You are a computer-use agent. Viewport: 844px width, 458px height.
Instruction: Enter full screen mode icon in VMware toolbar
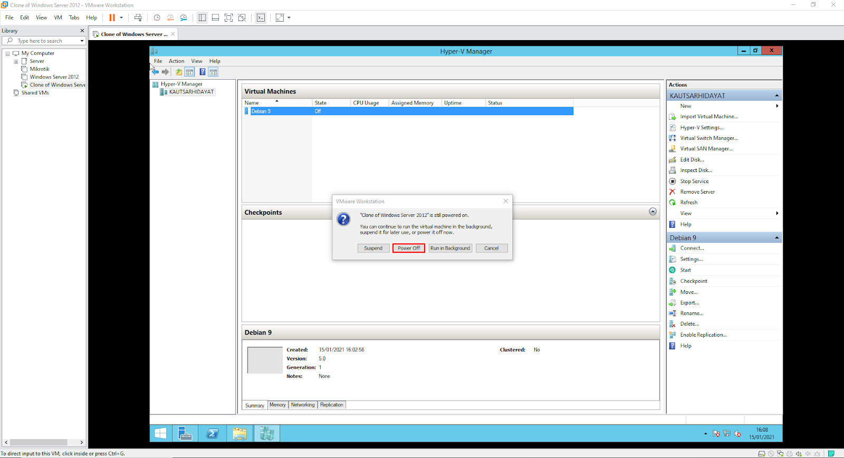coord(228,17)
